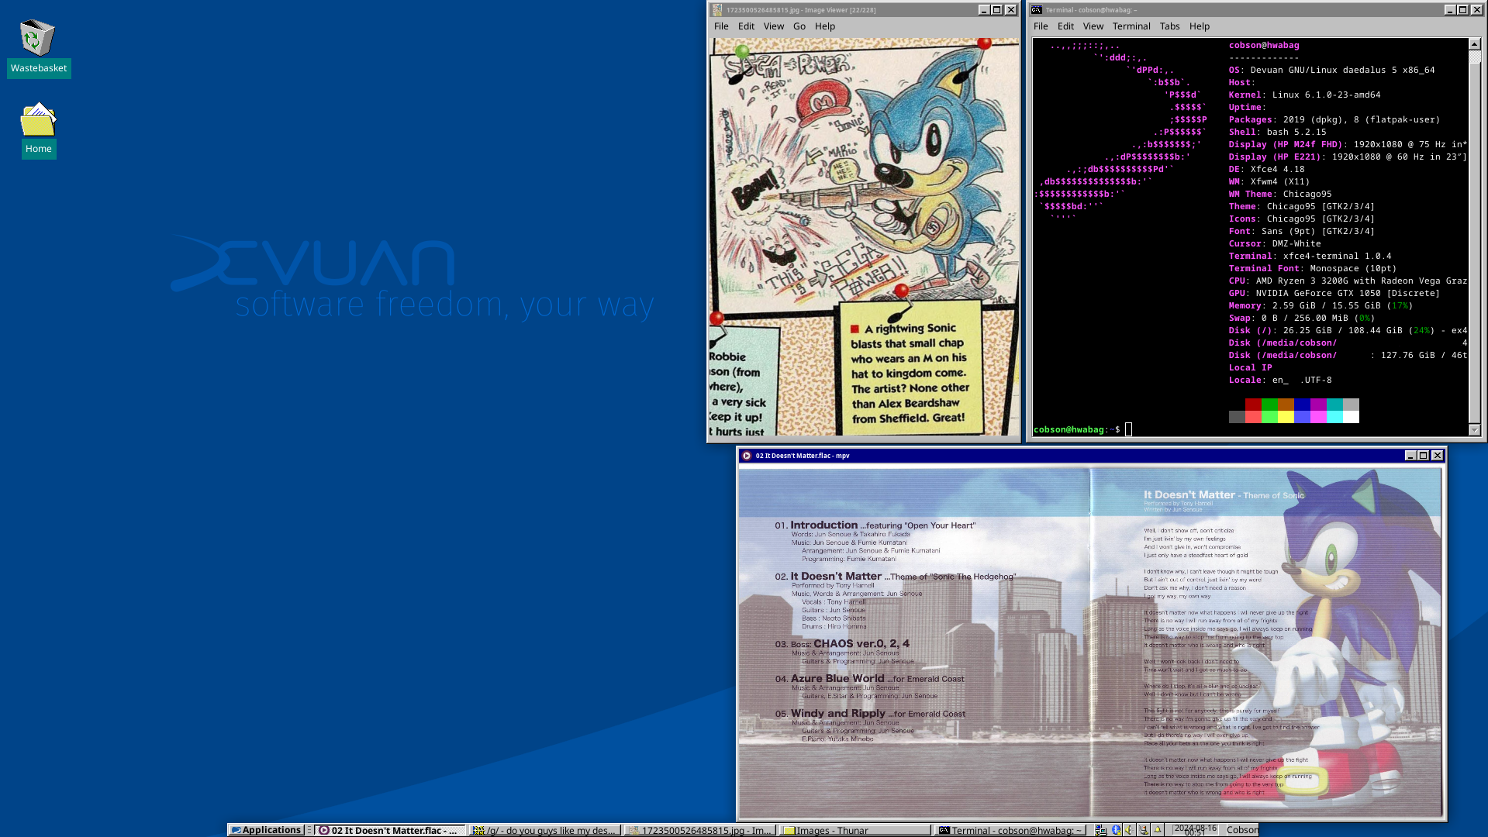
Task: Click the 'DE: Xfce4 4.18' terminal line
Action: click(1266, 169)
